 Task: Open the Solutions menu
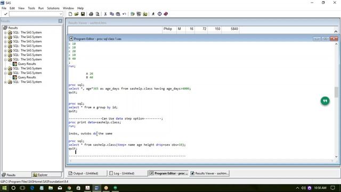point(53,8)
